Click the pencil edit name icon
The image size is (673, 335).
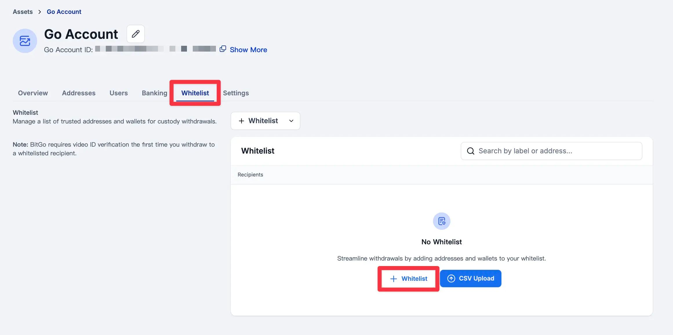point(135,34)
